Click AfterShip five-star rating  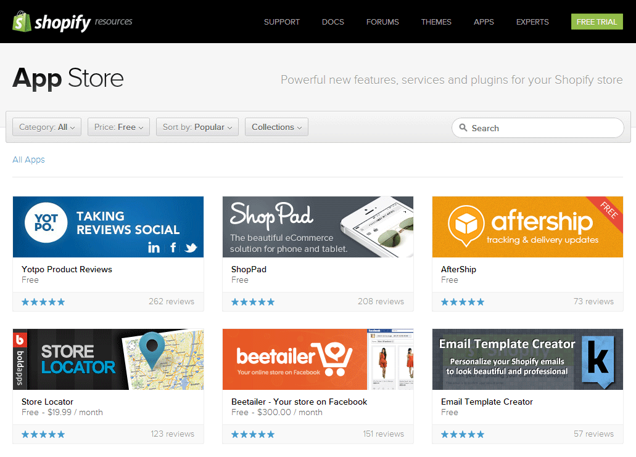point(463,302)
